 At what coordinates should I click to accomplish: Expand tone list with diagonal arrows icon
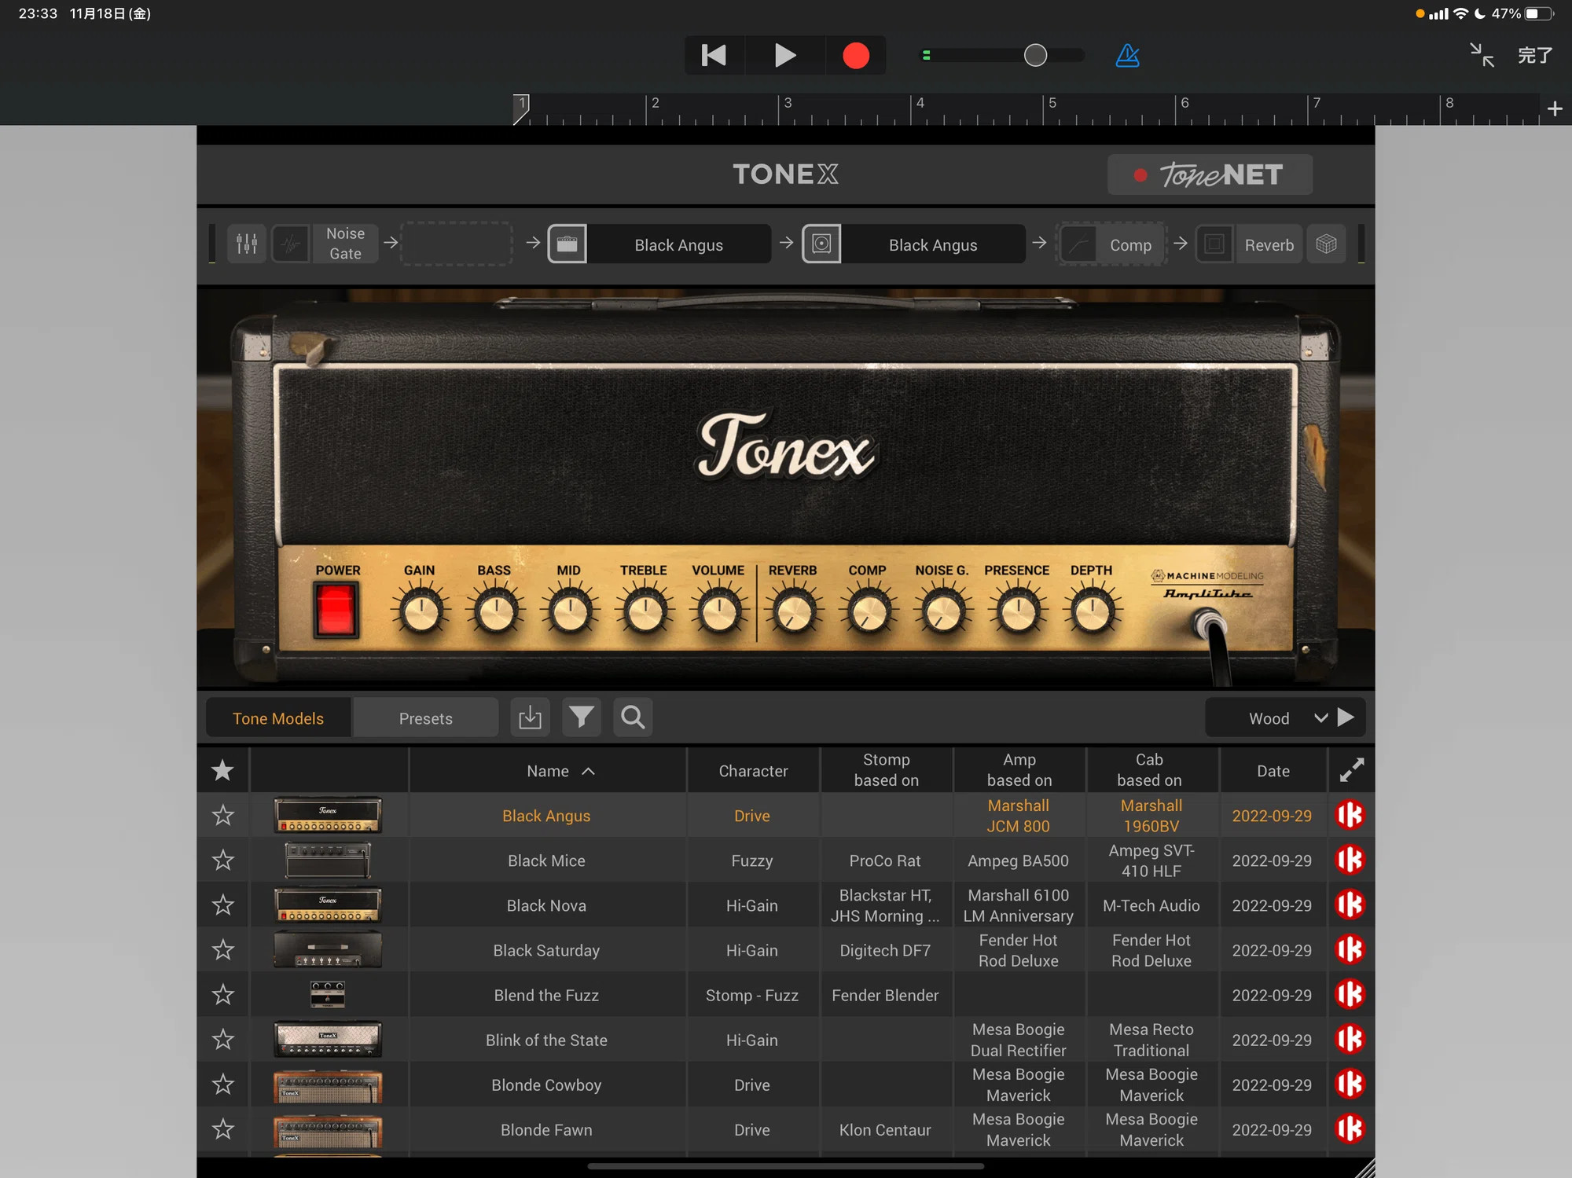[1351, 770]
